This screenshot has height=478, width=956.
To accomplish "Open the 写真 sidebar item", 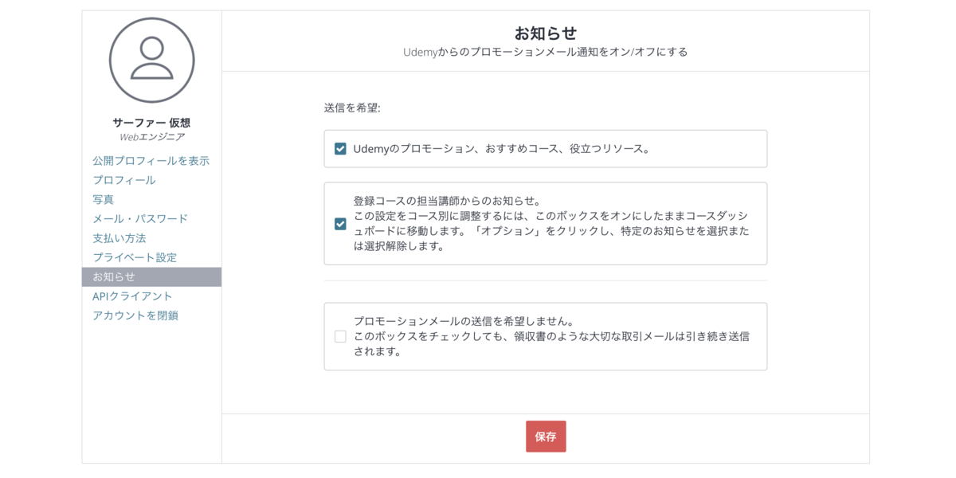I will [x=104, y=199].
